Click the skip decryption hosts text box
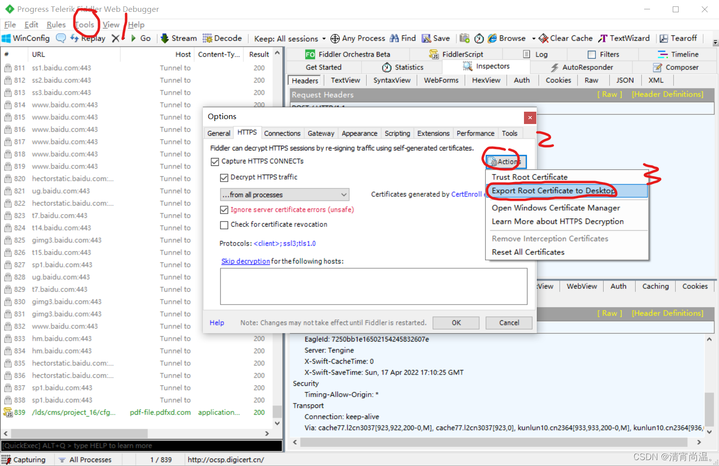This screenshot has width=719, height=466. pos(373,286)
